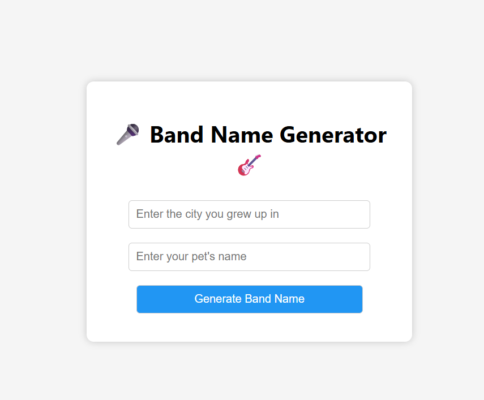Click the microphone emoji left of 'Band Name Generator'
The image size is (484, 400).
pos(128,134)
